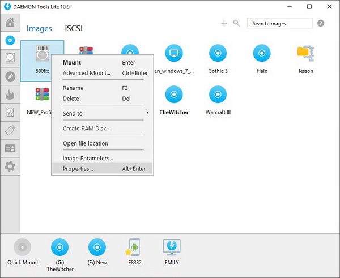Click the add image plus icon
The width and height of the screenshot is (340, 278).
pos(224,23)
